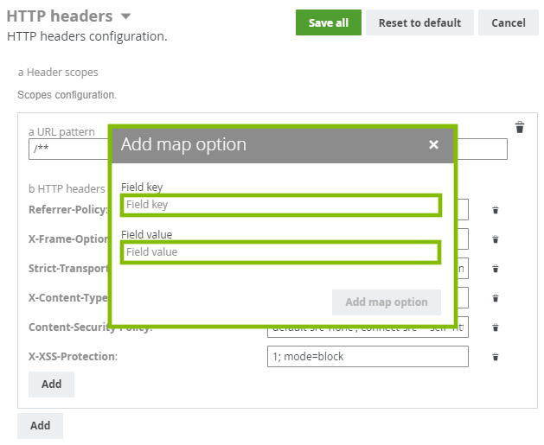This screenshot has width=544, height=445.
Task: Focus the Field key input
Action: tap(281, 205)
